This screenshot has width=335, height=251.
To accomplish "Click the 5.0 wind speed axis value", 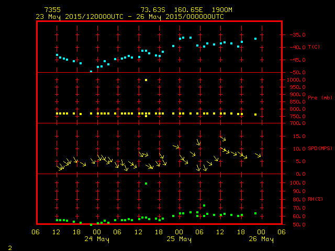I will [300, 162].
